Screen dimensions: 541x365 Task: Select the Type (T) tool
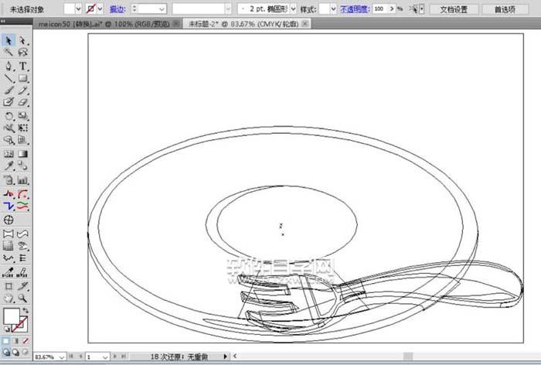[x=22, y=66]
